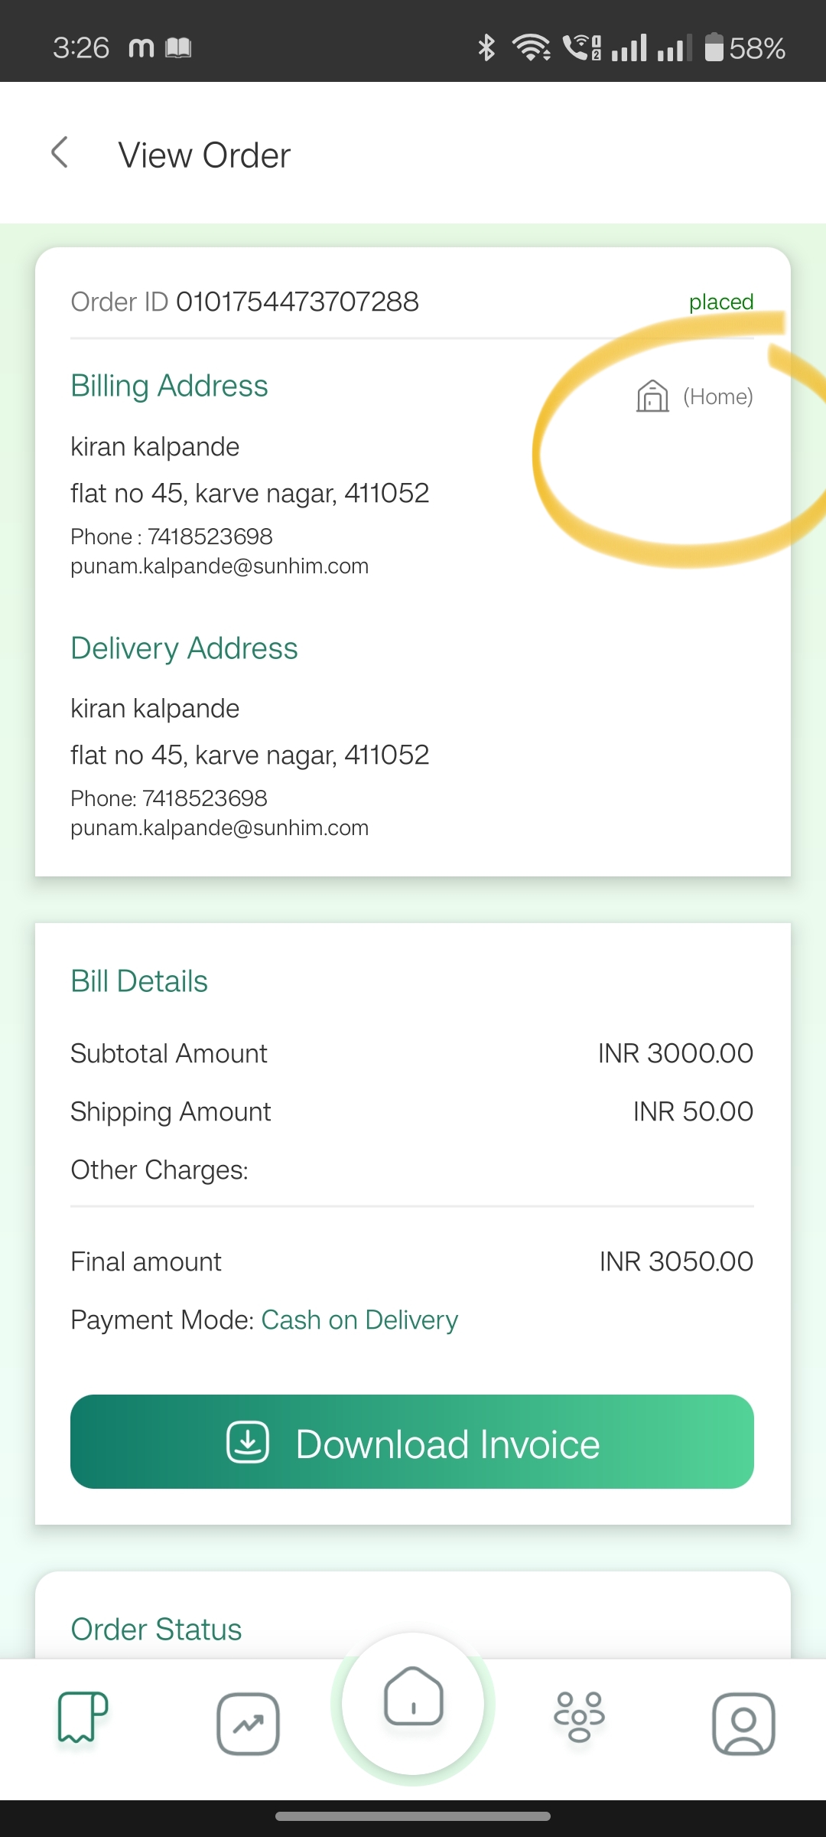
Task: Tap the Final amount INR 3050.00 value
Action: [677, 1261]
